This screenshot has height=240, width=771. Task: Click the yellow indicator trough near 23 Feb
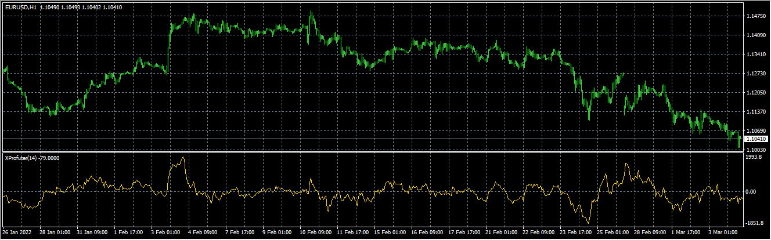click(x=589, y=222)
